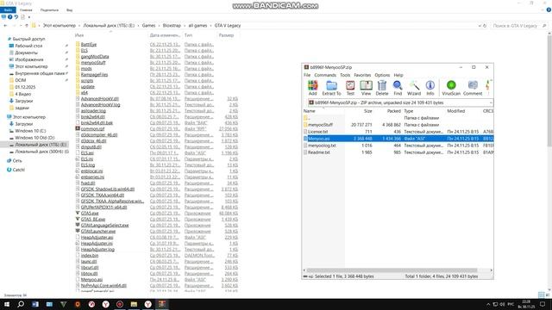Select Windows 10 (C:) drive in sidebar
The height and width of the screenshot is (310, 552).
(x=30, y=131)
